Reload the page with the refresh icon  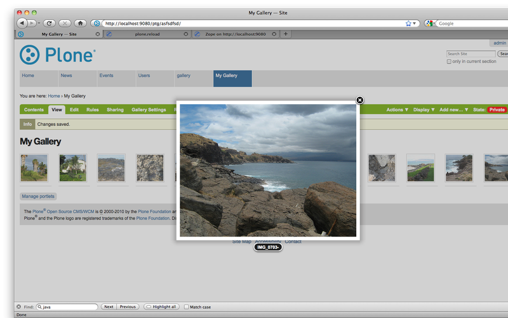pos(50,23)
